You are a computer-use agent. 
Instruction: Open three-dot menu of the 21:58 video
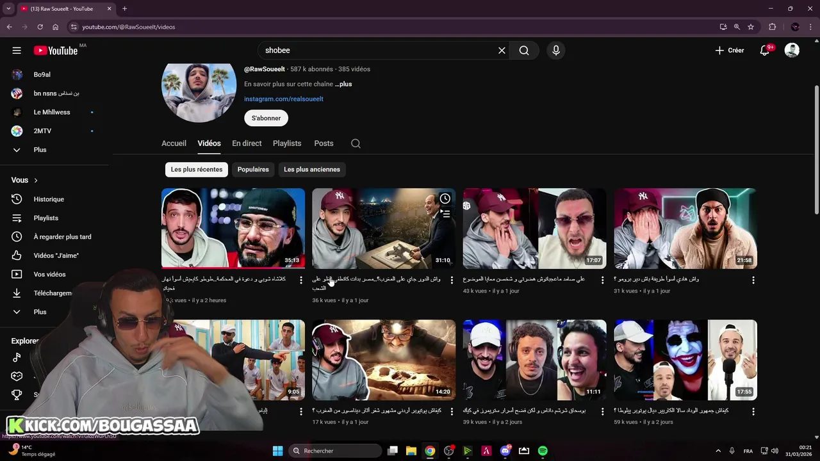(x=753, y=280)
